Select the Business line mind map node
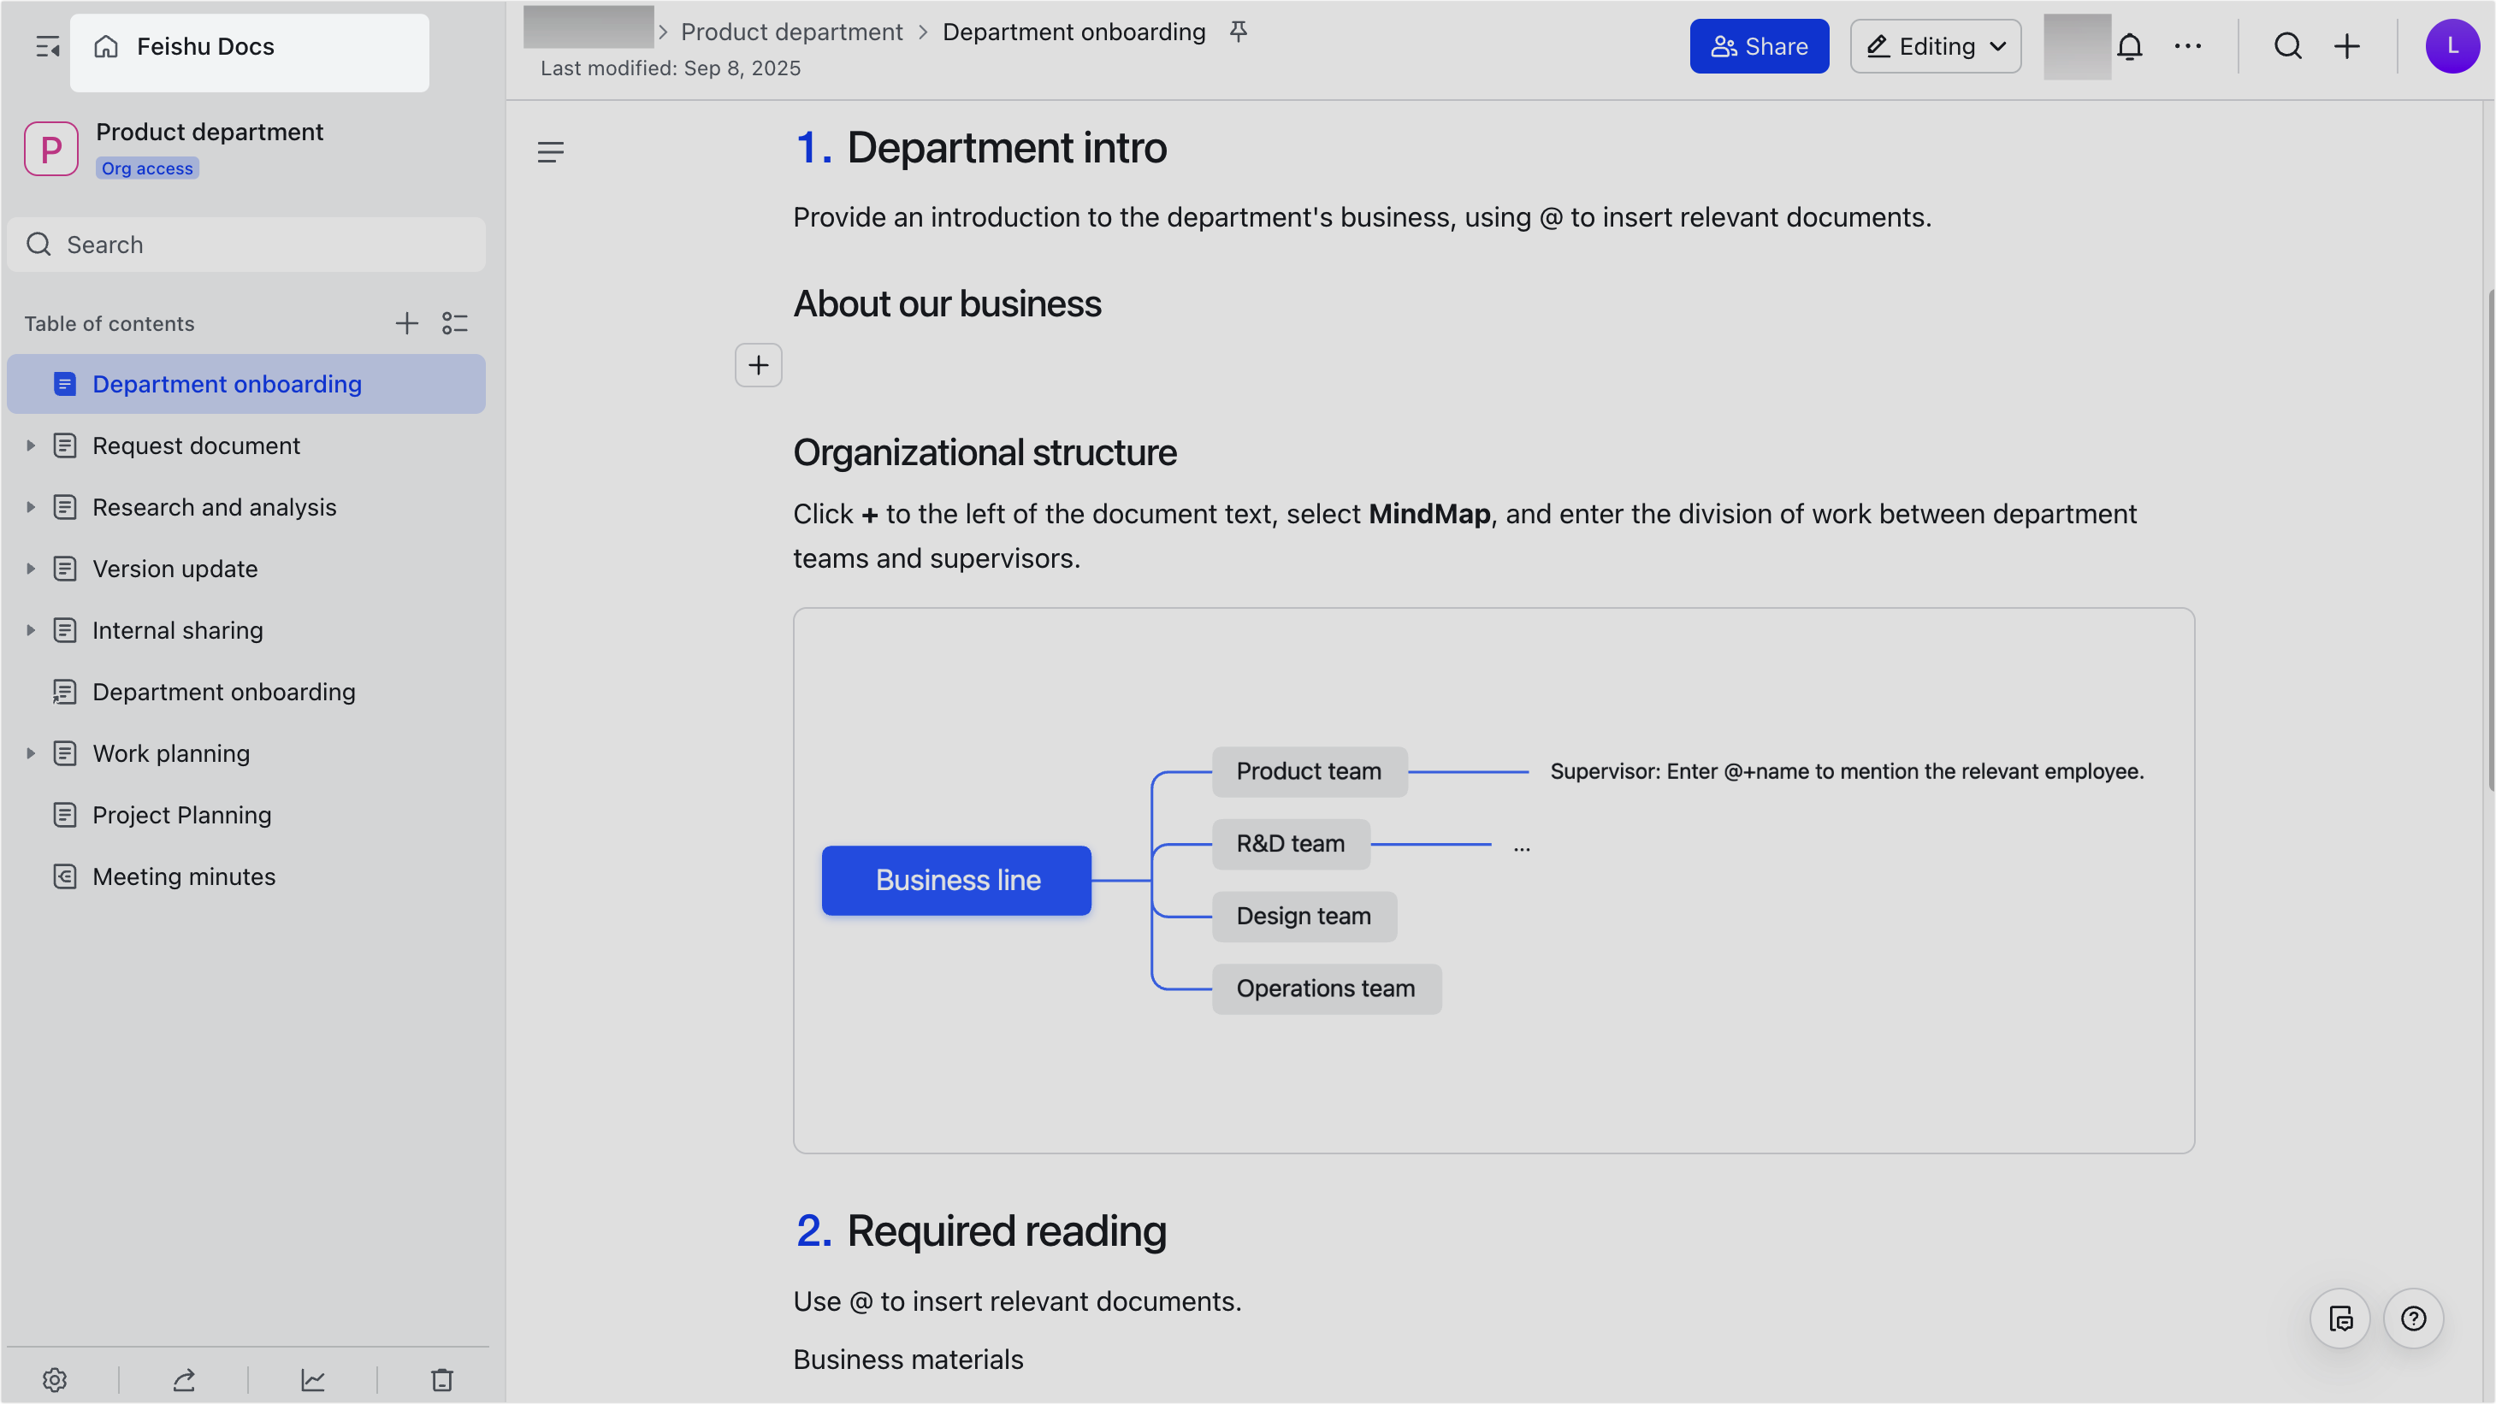Image resolution: width=2496 pixels, height=1404 pixels. pos(956,881)
